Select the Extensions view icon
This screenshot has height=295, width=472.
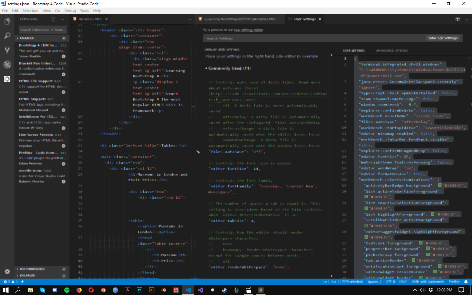(x=7, y=79)
